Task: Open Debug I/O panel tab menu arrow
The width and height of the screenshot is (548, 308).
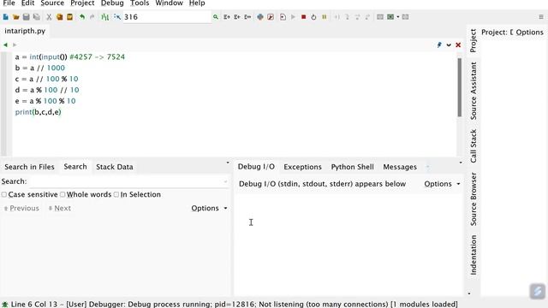Action: tap(461, 163)
